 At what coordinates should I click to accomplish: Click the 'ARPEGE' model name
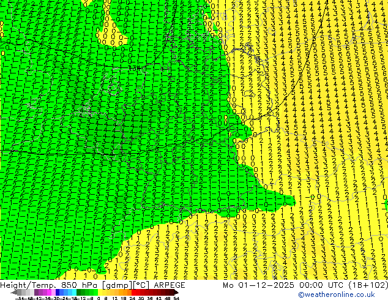170,285
